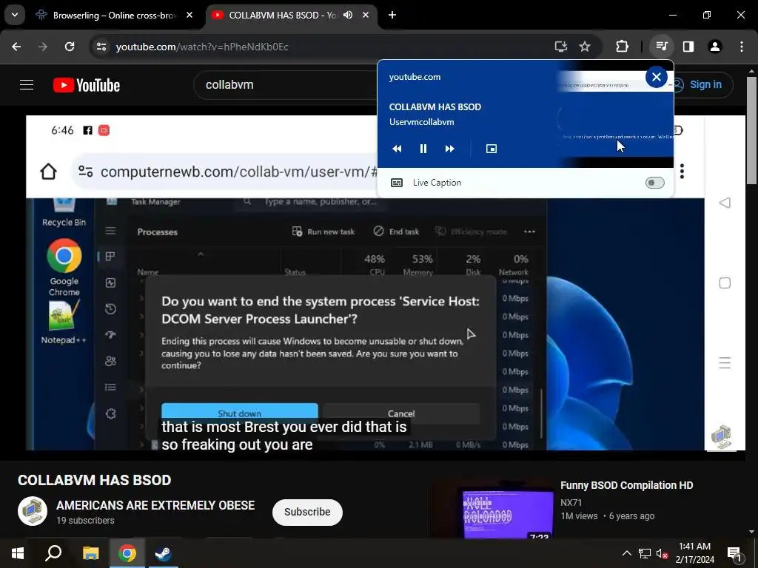Click the video title COLLABVM HAS BSOD
The width and height of the screenshot is (758, 568).
pos(94,480)
